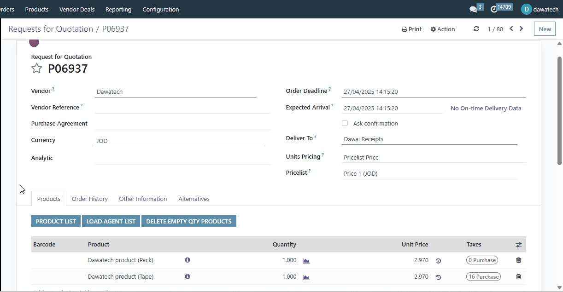
Task: Open forecast chart icon for Tape row
Action: coord(306,277)
